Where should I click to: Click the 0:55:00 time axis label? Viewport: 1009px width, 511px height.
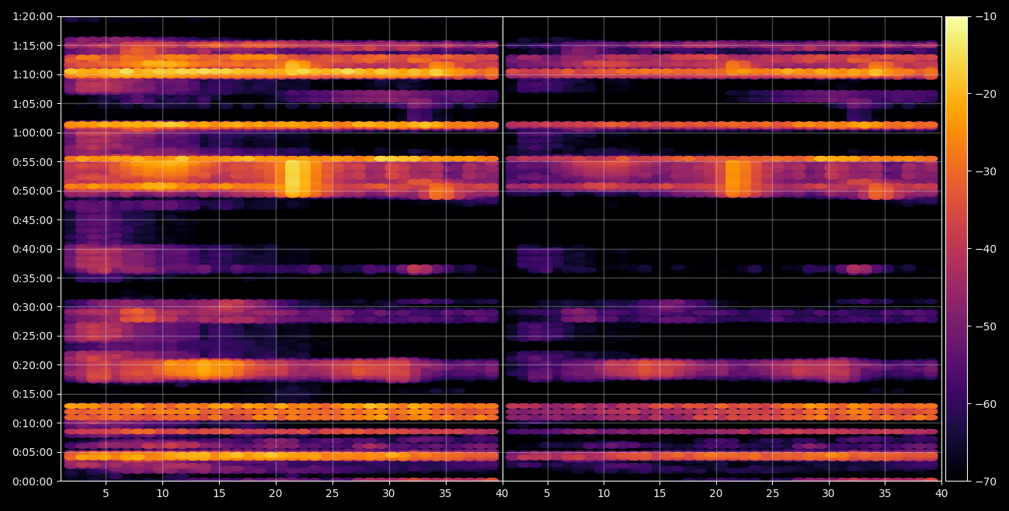(32, 162)
